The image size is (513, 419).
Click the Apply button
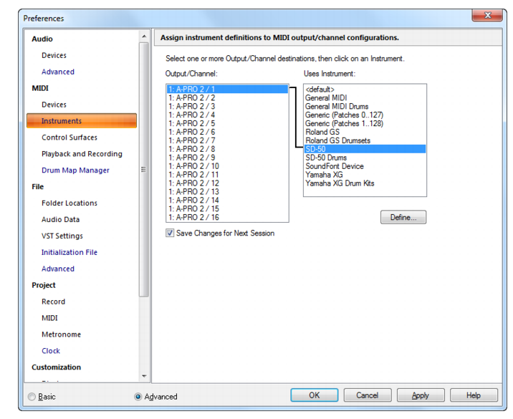coord(421,395)
